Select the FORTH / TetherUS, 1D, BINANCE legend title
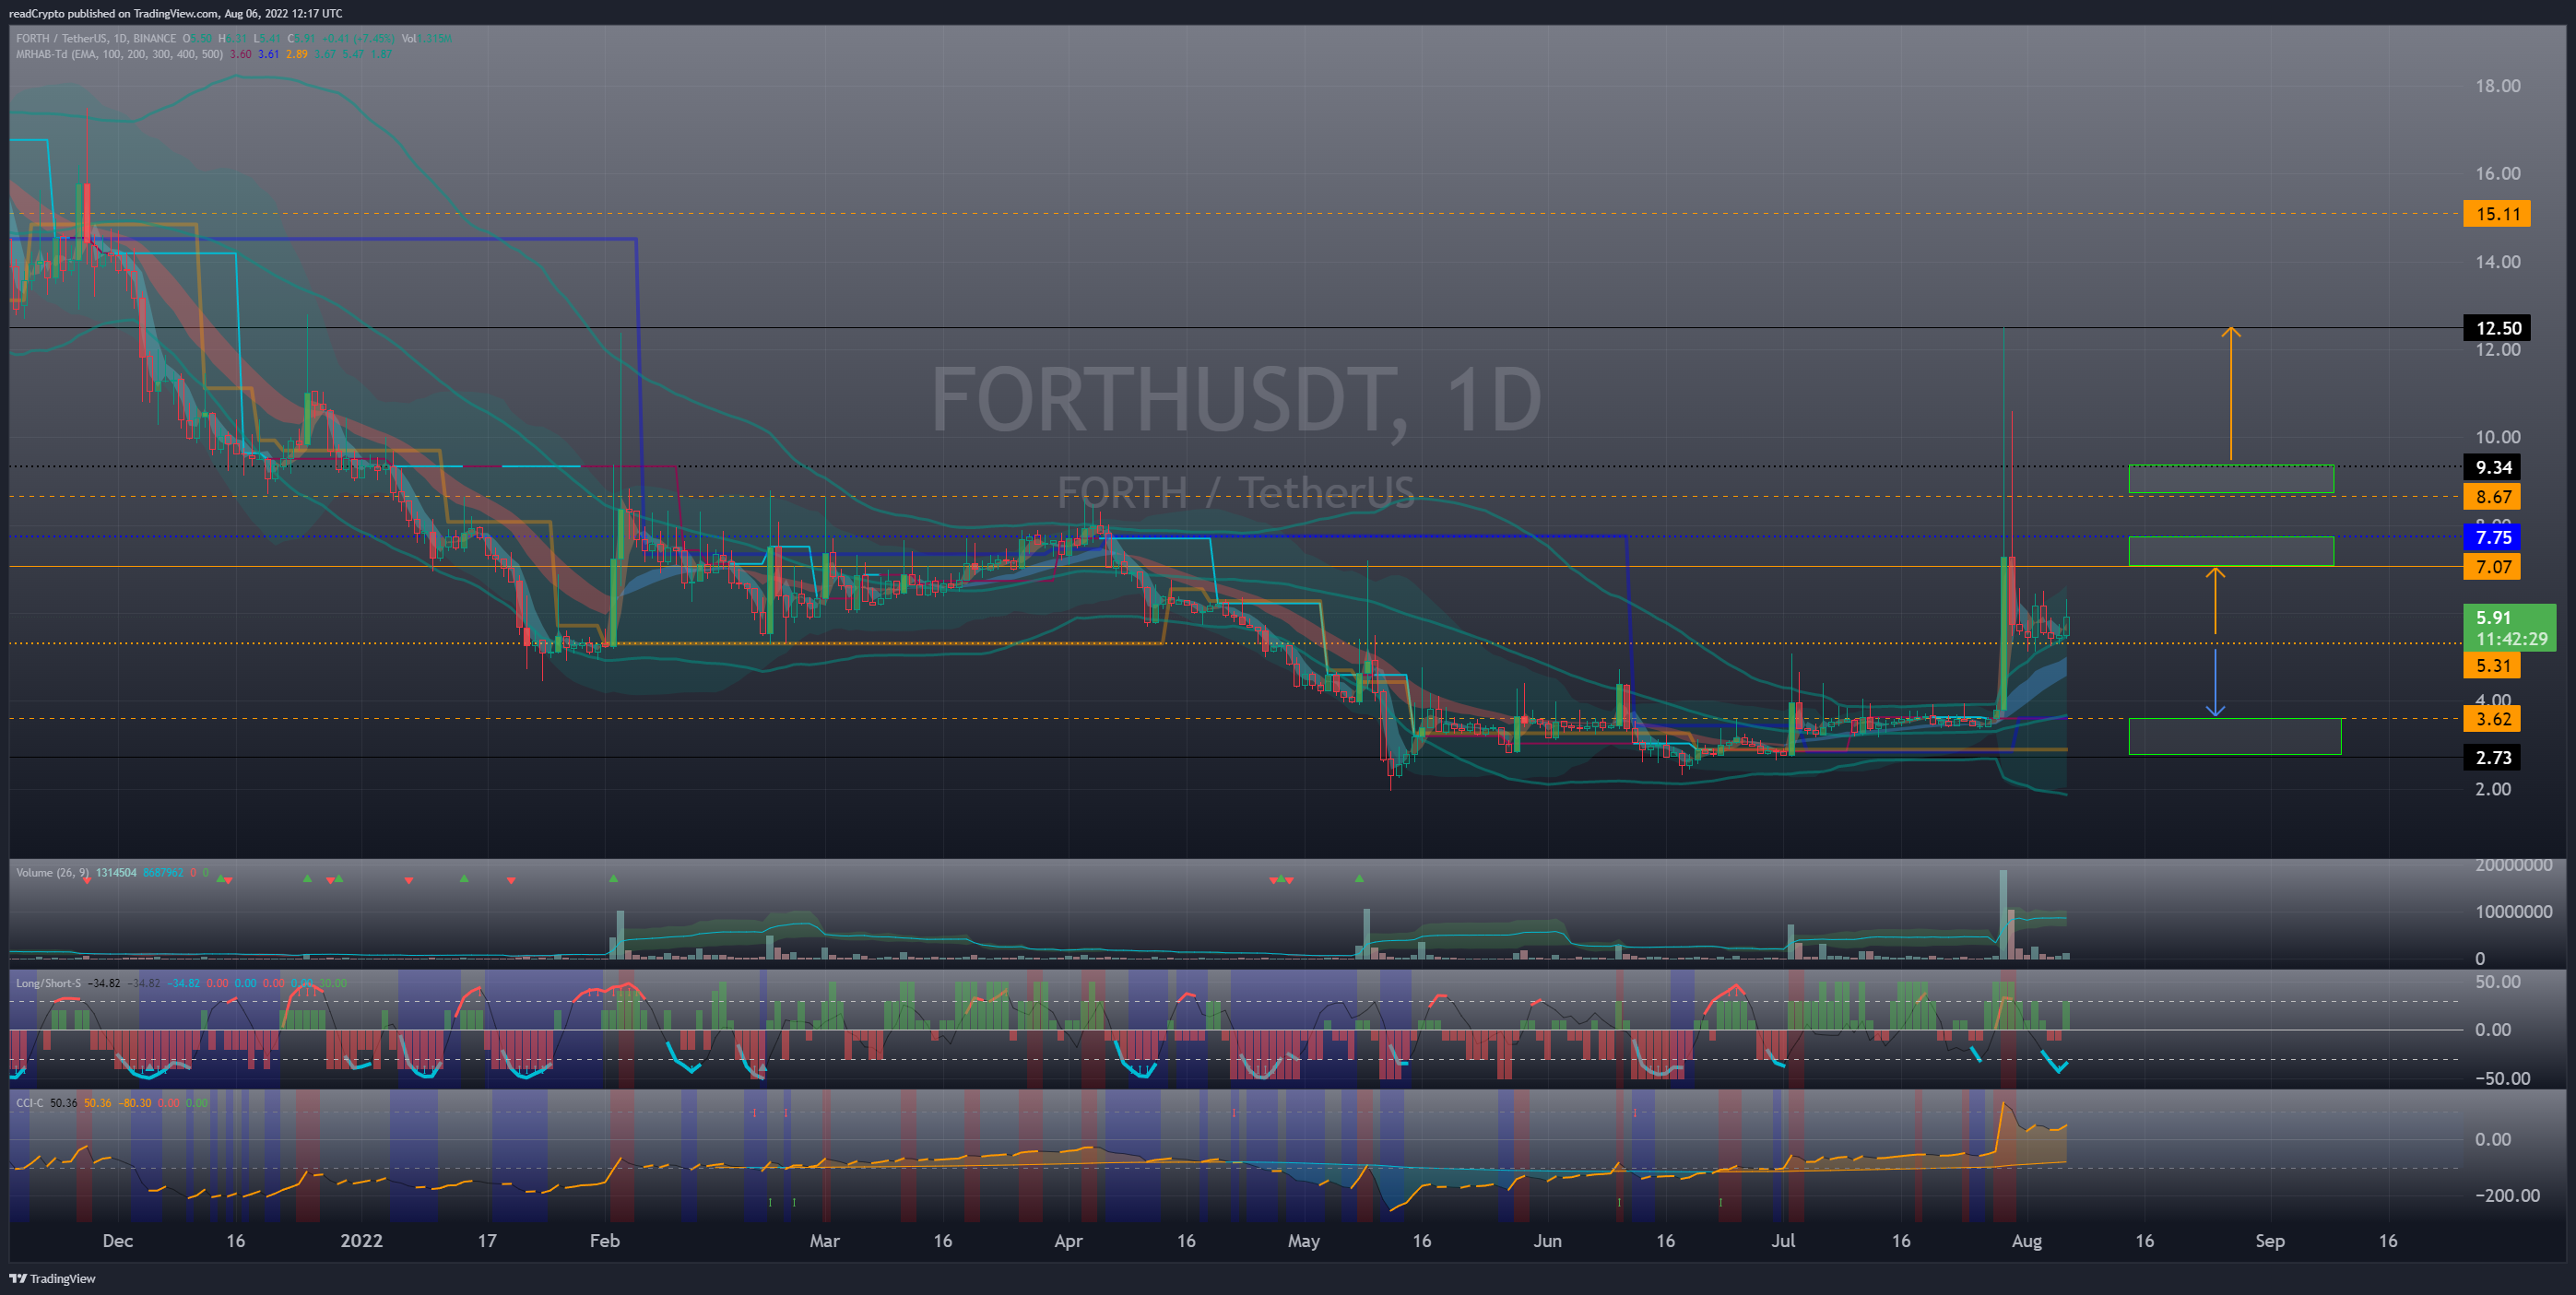Viewport: 2576px width, 1295px height. tap(96, 38)
